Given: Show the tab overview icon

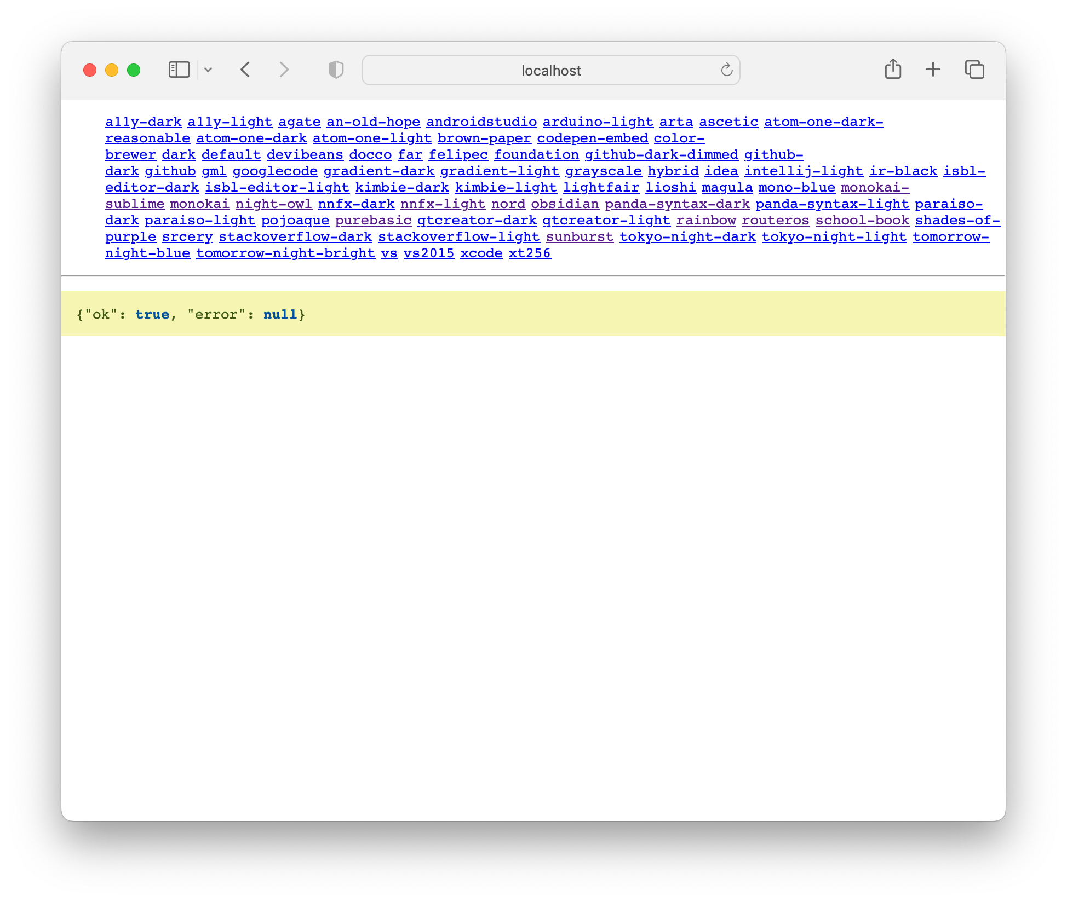Looking at the screenshot, I should [974, 70].
